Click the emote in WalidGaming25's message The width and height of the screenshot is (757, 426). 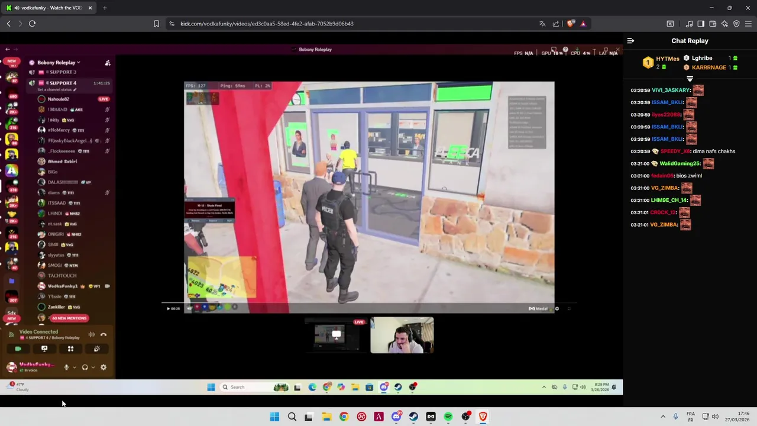click(x=709, y=164)
